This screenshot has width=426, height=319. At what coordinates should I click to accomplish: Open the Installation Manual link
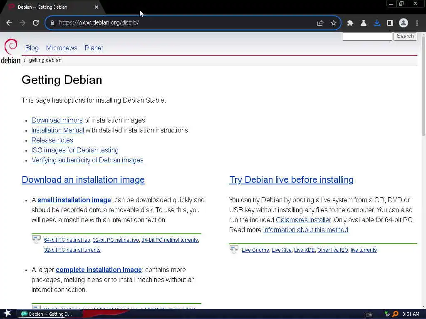[x=57, y=130]
